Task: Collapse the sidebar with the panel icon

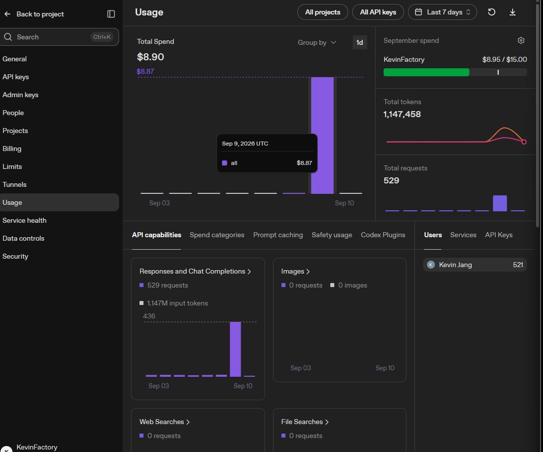Action: click(x=111, y=14)
